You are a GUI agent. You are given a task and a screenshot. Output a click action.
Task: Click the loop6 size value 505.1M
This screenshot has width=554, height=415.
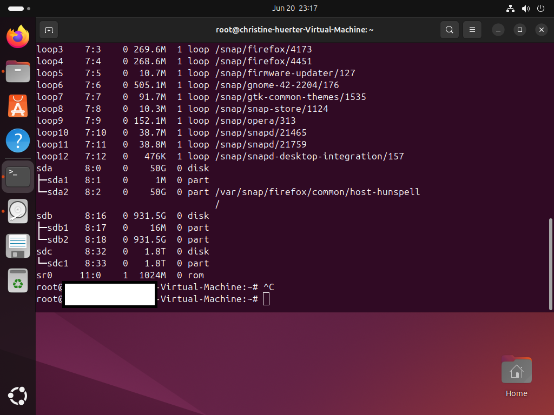[x=150, y=85]
